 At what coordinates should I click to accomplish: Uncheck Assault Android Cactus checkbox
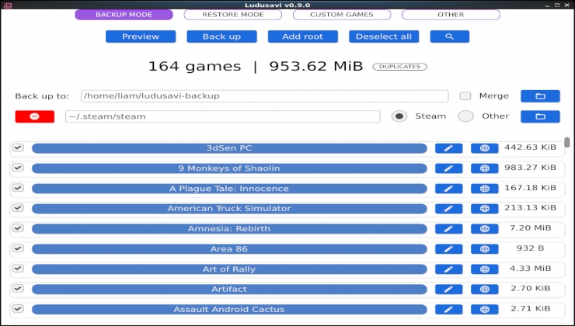(x=18, y=308)
